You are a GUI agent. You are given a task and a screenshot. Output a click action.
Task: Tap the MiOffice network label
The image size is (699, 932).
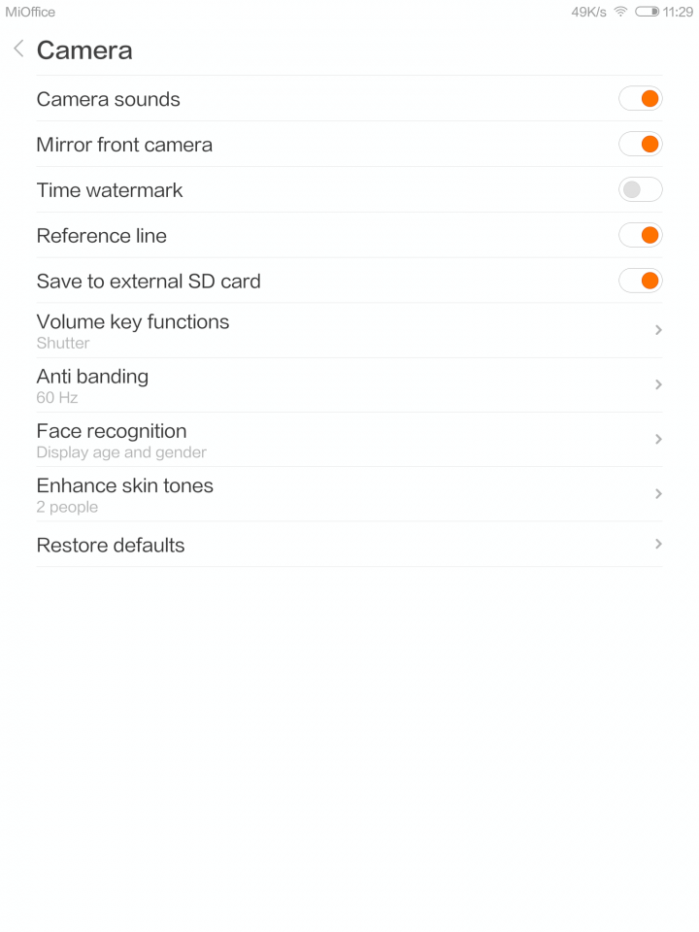coord(30,12)
